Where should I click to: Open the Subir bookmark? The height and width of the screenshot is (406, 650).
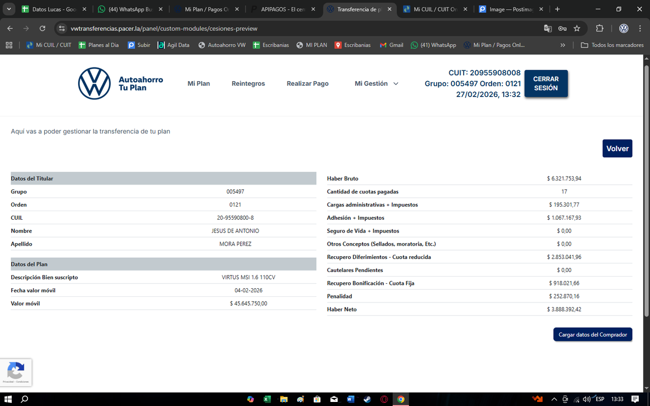click(x=139, y=45)
